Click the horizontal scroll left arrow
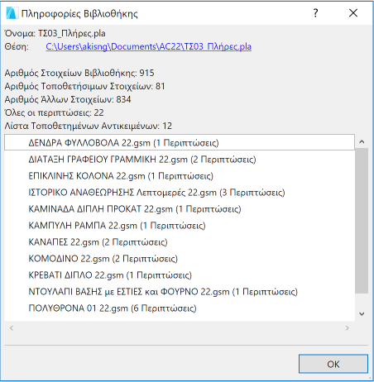 (x=12, y=328)
